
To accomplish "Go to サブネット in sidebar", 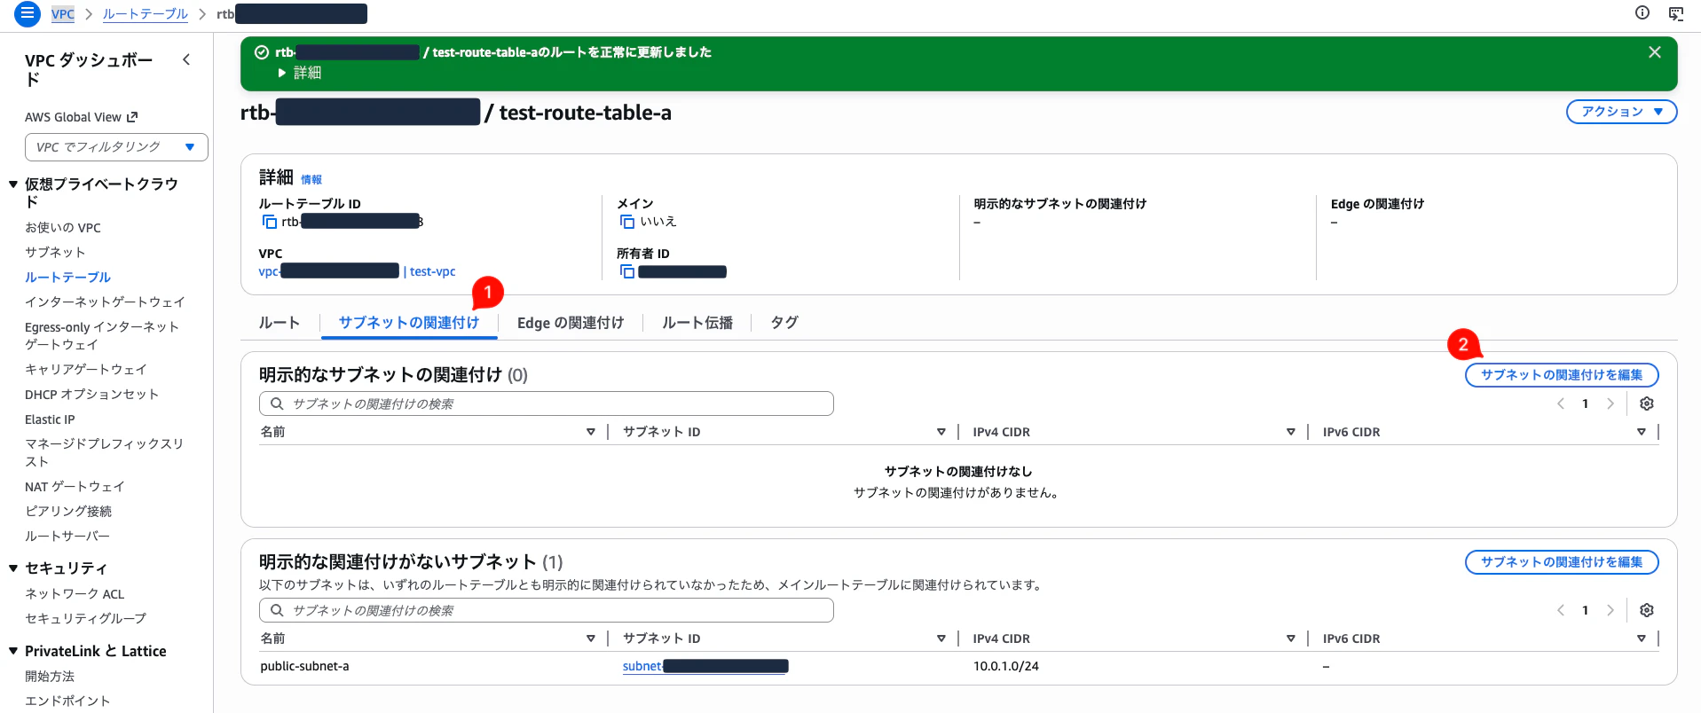I will coord(55,253).
